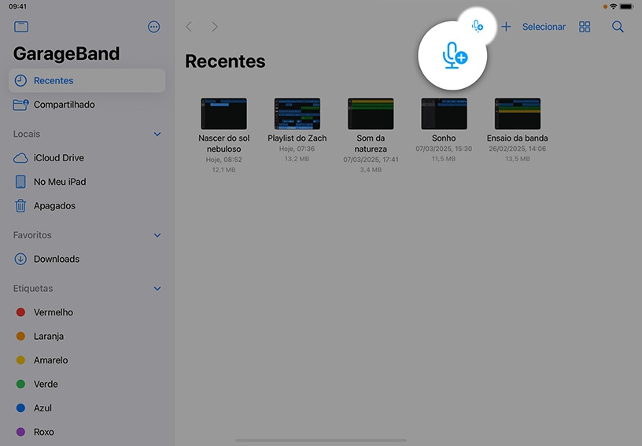
Task: Select the Verde green tag
Action: click(87, 384)
